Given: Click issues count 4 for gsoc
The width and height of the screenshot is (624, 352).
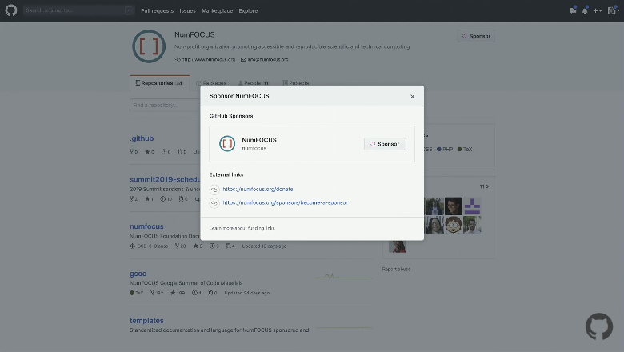Looking at the screenshot, I should (x=197, y=293).
